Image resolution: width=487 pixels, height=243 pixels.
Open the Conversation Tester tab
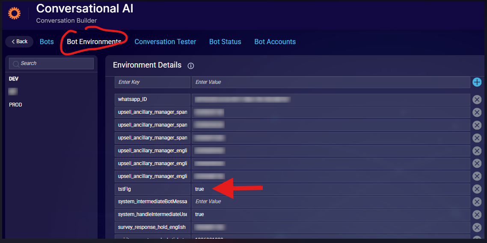[x=165, y=41]
